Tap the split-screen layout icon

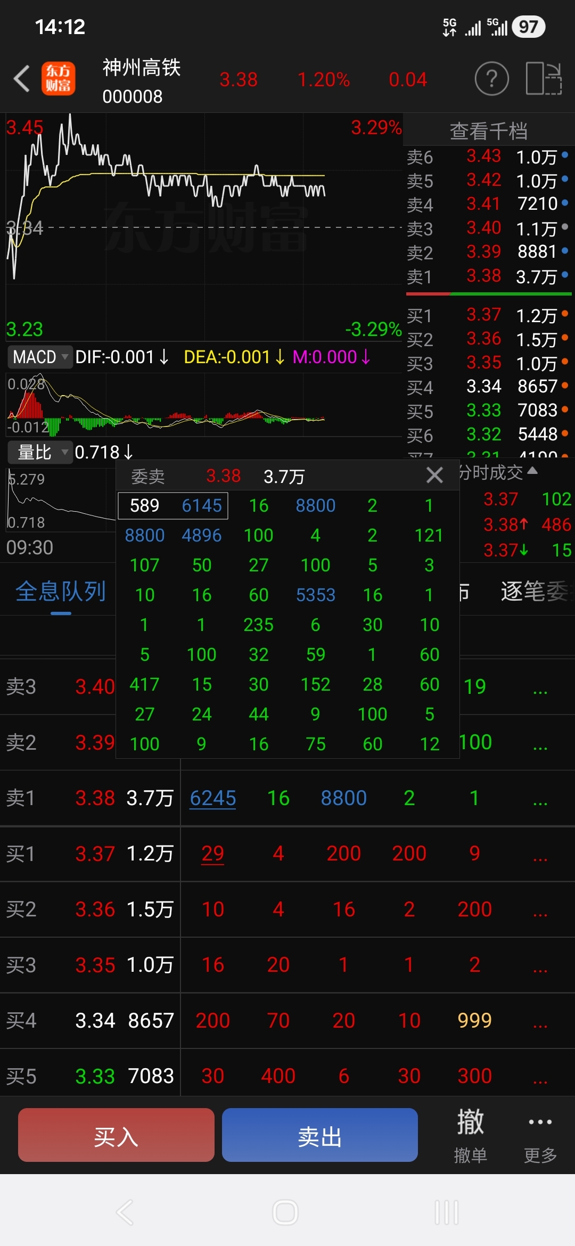544,79
